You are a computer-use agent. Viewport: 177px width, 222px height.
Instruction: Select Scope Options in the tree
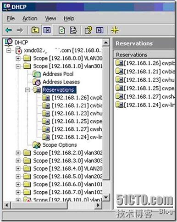pyautogui.click(x=60, y=145)
